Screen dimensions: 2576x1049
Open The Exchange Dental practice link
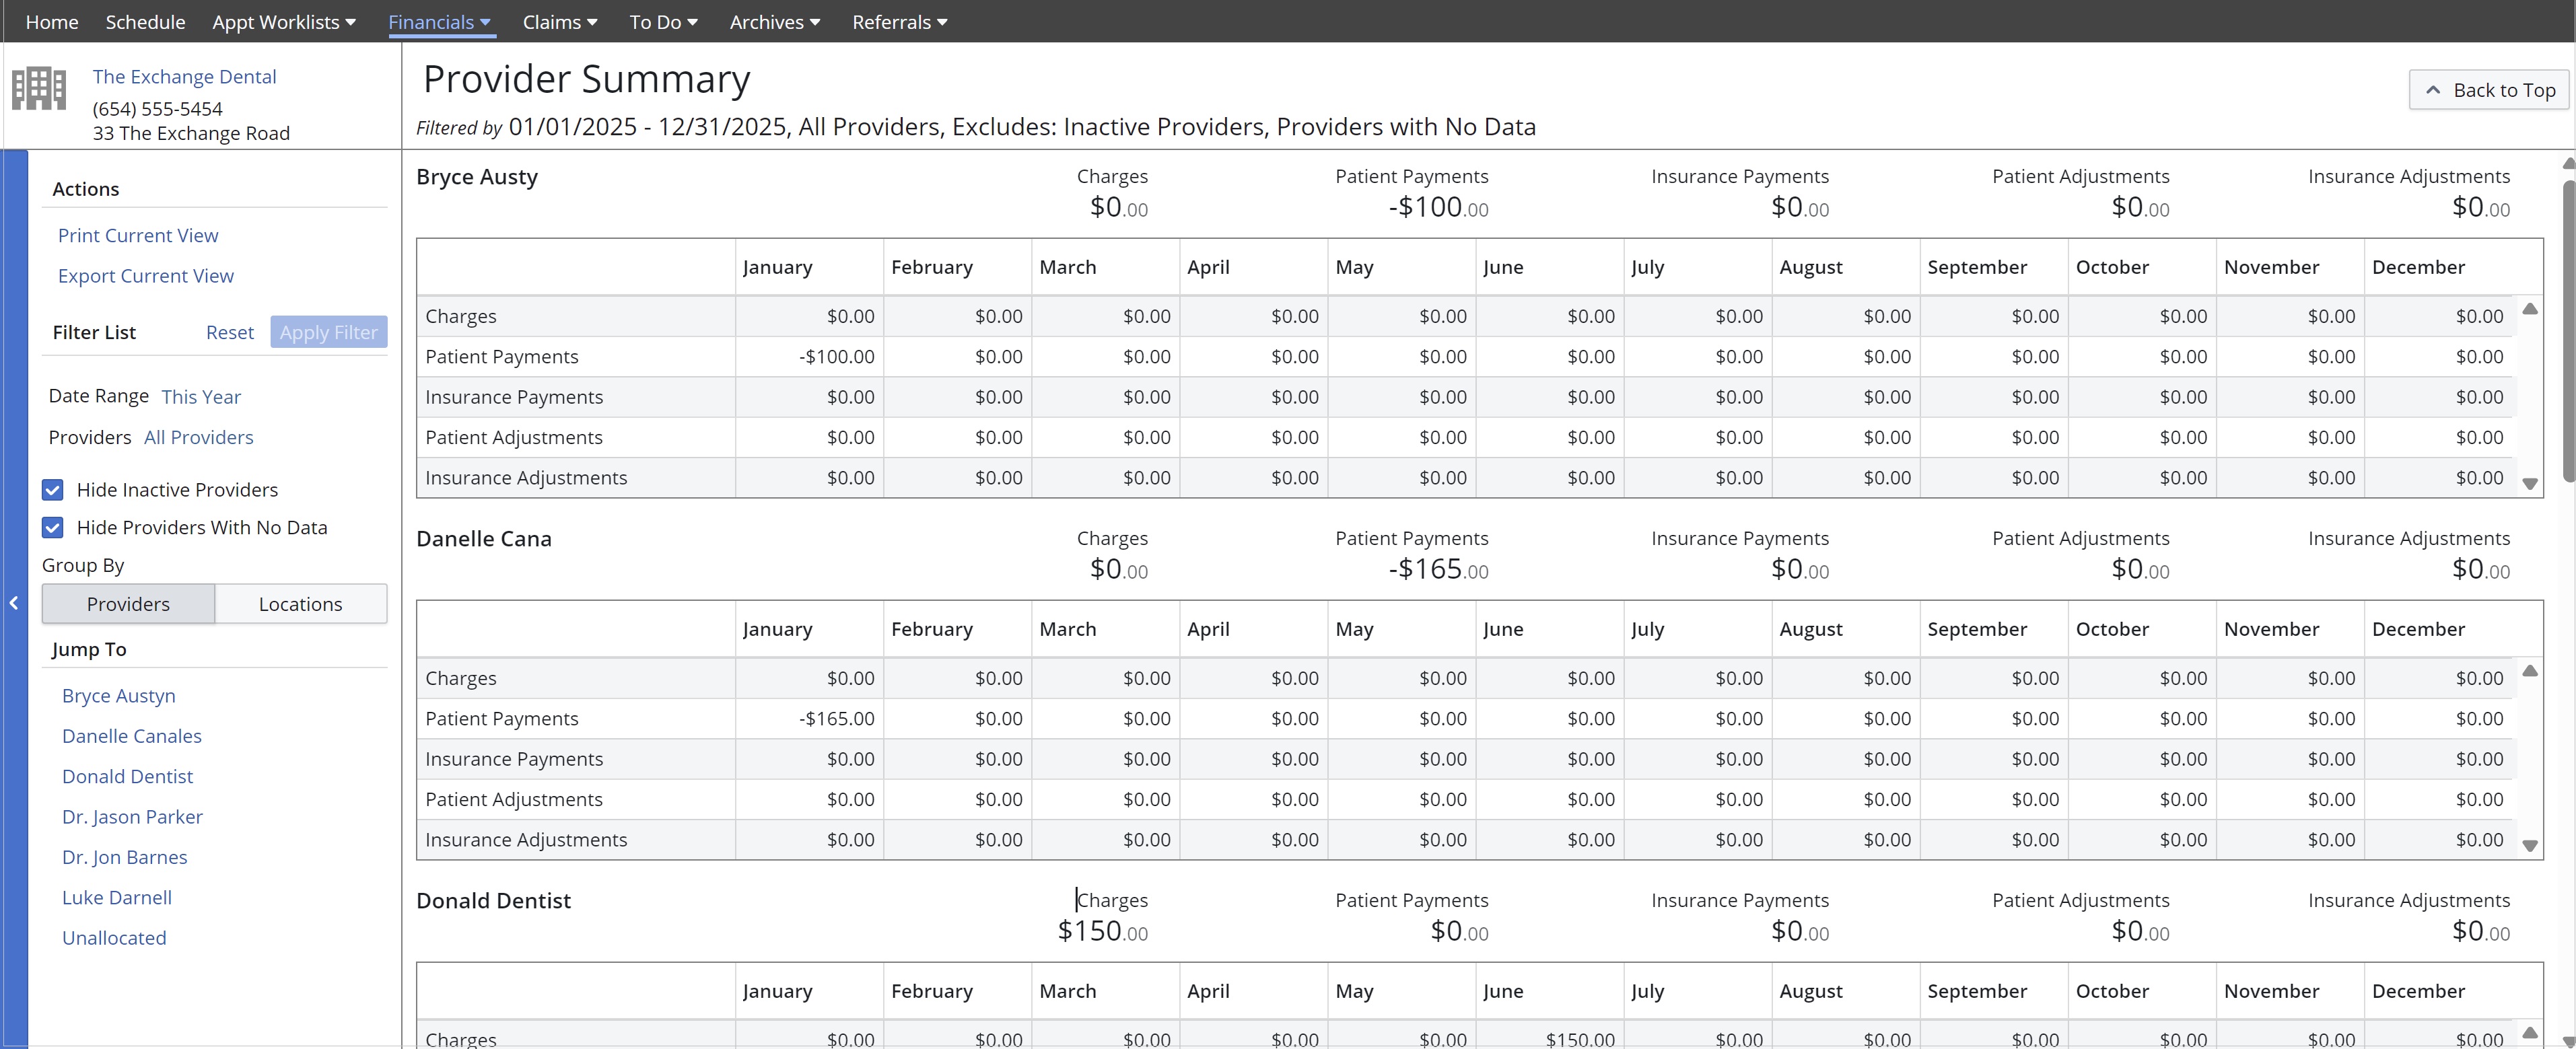185,77
